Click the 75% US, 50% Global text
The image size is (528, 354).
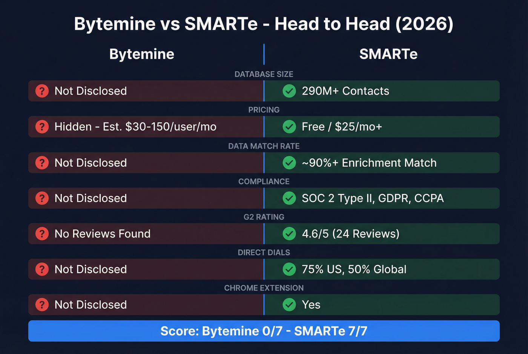point(354,269)
